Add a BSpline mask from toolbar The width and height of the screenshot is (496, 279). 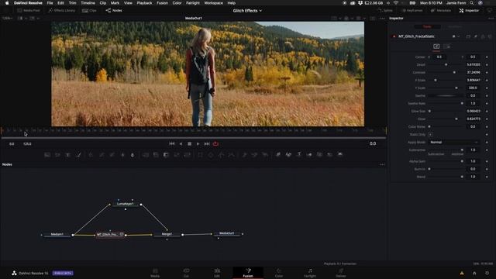point(232,155)
